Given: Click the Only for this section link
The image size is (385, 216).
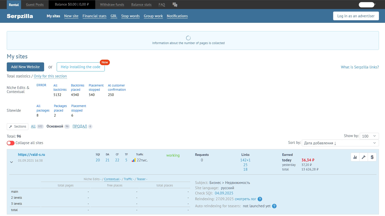Looking at the screenshot, I should [x=50, y=76].
